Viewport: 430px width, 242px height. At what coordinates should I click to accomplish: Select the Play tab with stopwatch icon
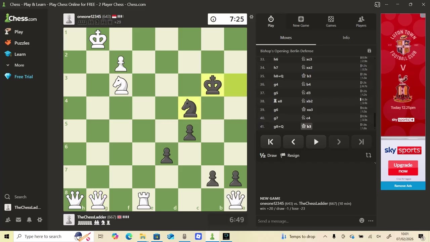click(271, 22)
